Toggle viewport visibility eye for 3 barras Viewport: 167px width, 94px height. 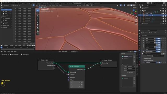162,15
